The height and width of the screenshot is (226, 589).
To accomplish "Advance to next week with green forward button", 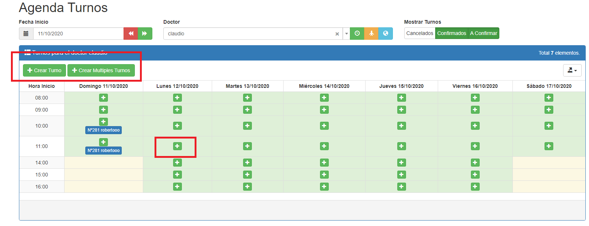I will 145,34.
